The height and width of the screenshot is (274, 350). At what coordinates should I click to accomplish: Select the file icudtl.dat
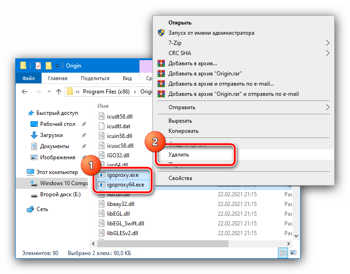119,126
